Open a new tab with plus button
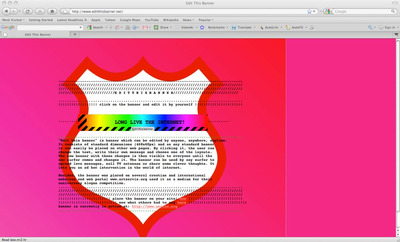Image resolution: width=400 pixels, height=242 pixels. (x=75, y=34)
